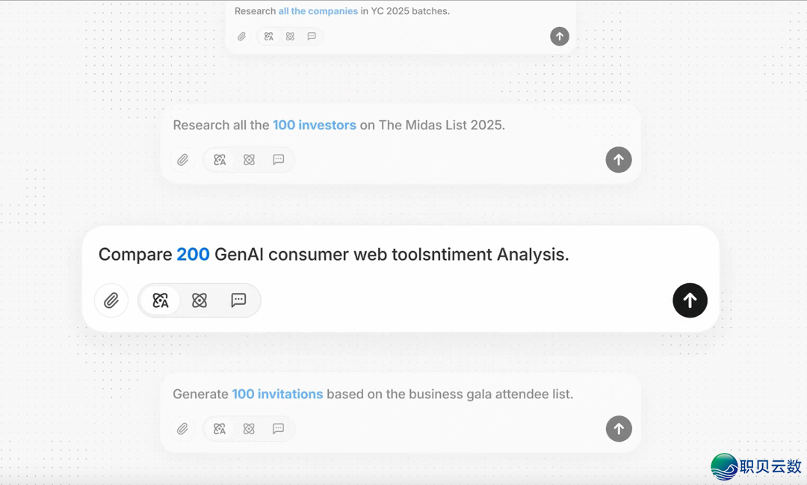This screenshot has height=485, width=807.
Task: Click the highlighted "100 investors" text
Action: [x=314, y=126]
